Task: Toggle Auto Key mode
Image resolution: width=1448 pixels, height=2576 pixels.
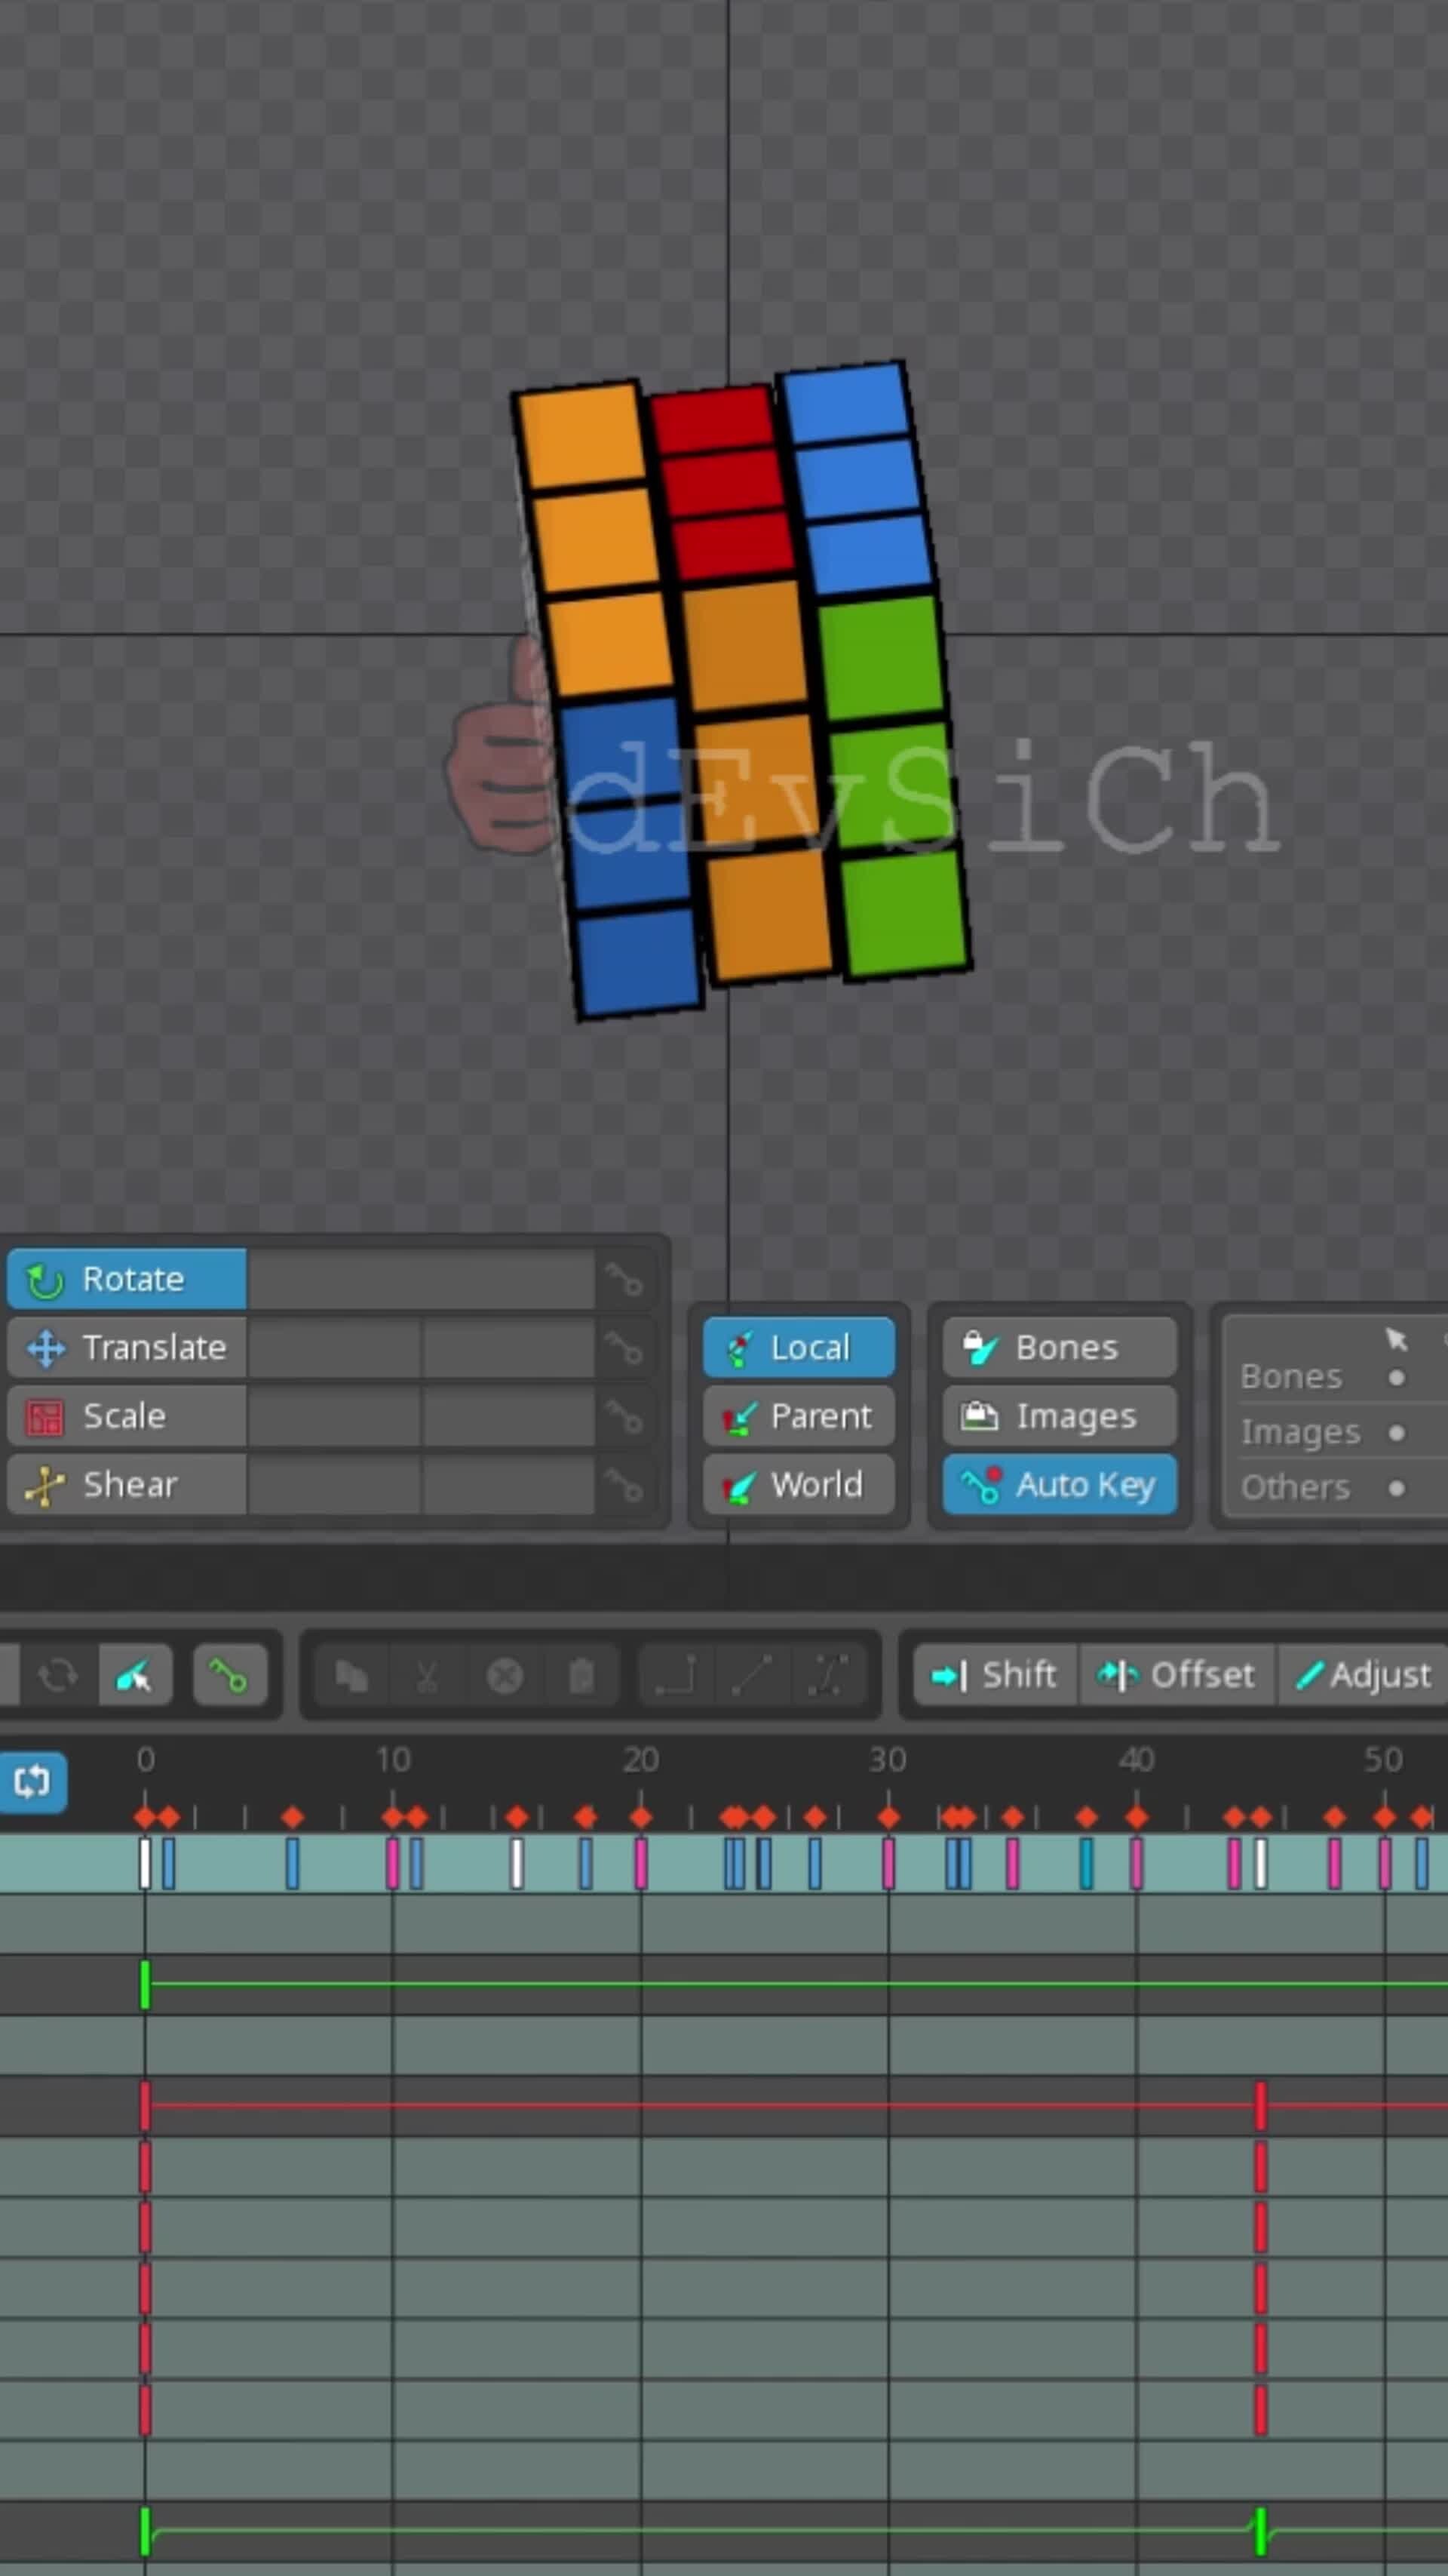Action: tap(1060, 1485)
